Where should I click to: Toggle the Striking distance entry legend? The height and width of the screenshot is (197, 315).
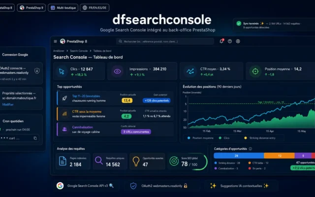pos(260,138)
